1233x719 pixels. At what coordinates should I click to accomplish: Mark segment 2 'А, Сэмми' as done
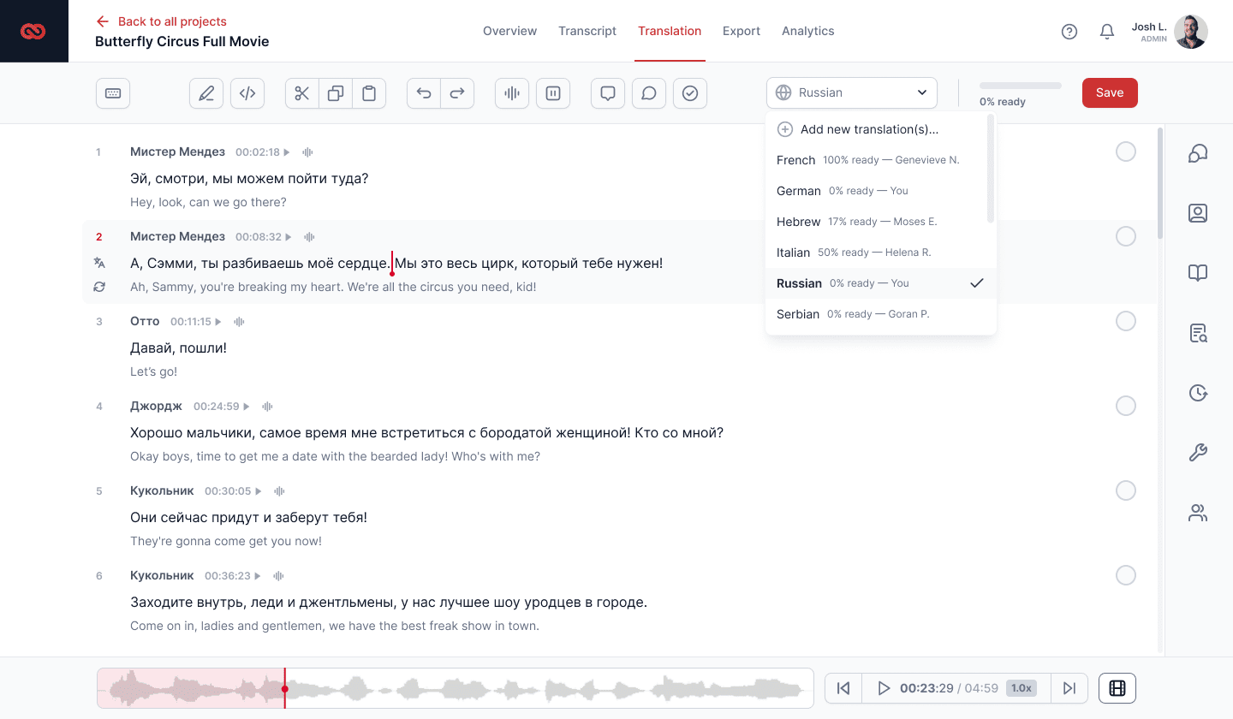[1126, 236]
